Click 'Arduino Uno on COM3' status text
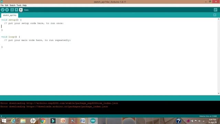Viewport: 220px width, 124px height. [208, 116]
